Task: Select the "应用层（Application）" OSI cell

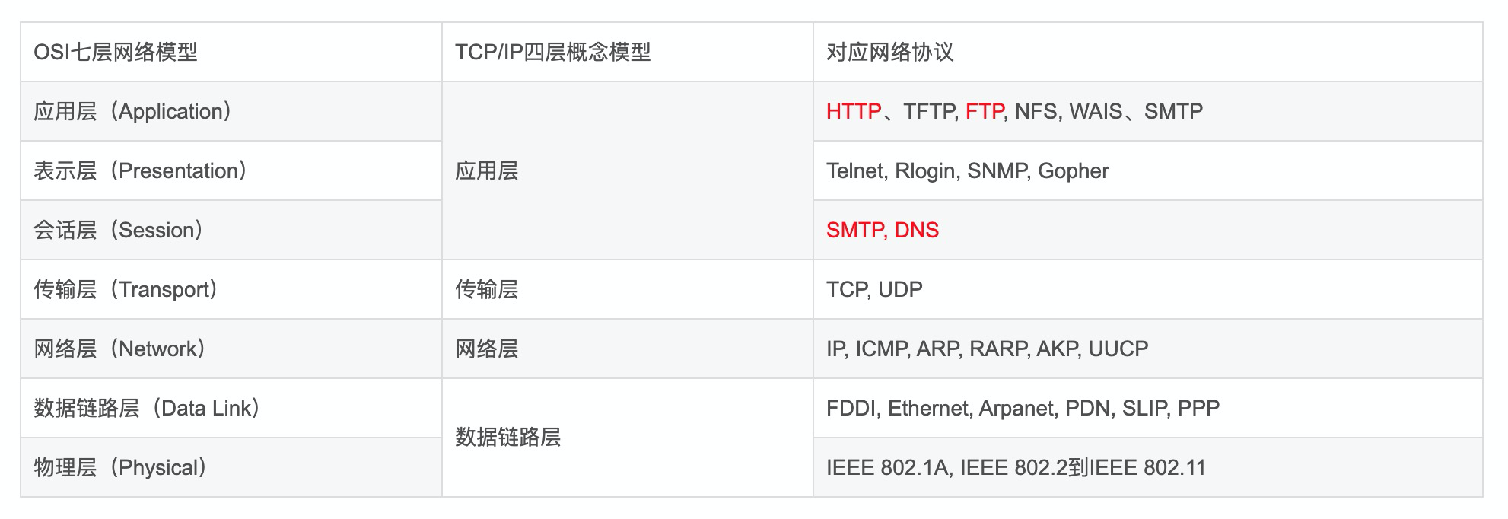Action: [132, 111]
